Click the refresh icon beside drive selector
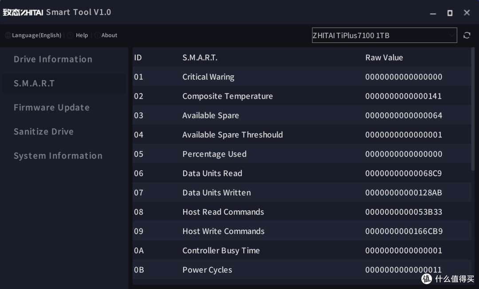The height and width of the screenshot is (289, 479). [467, 35]
